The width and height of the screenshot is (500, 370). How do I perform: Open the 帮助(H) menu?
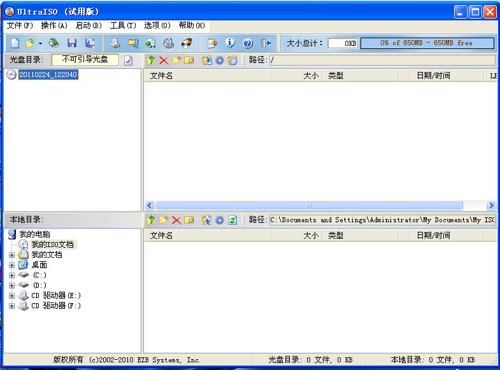[x=192, y=25]
